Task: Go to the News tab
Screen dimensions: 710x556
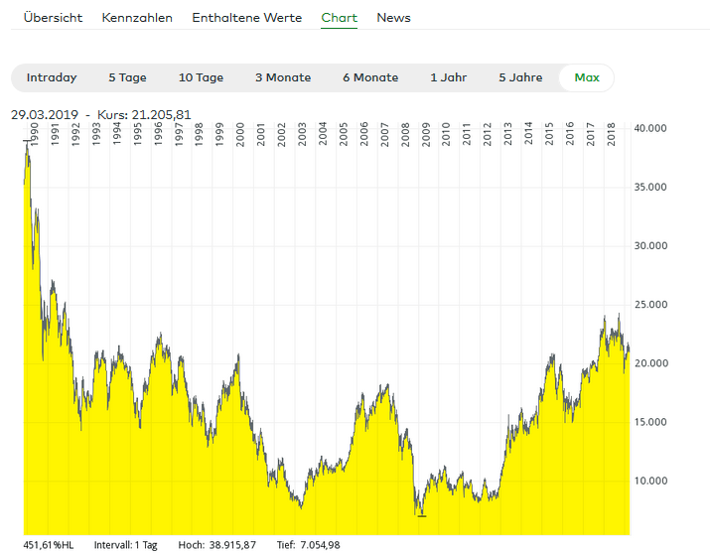Action: coord(393,18)
